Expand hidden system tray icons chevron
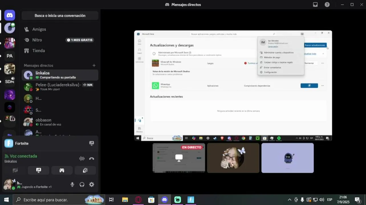This screenshot has width=366, height=205. [x=290, y=200]
